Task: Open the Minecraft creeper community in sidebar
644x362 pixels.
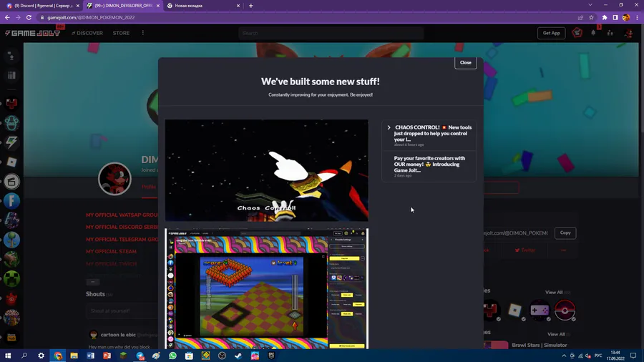Action: pos(11,279)
